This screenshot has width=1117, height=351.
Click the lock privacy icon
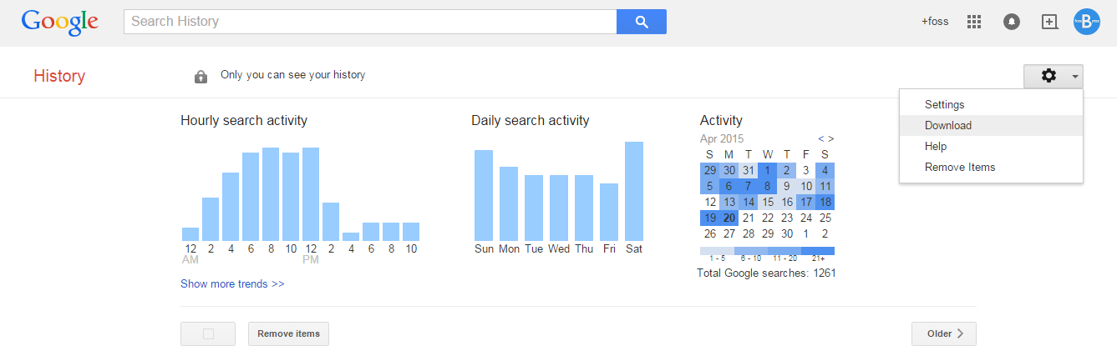click(201, 76)
